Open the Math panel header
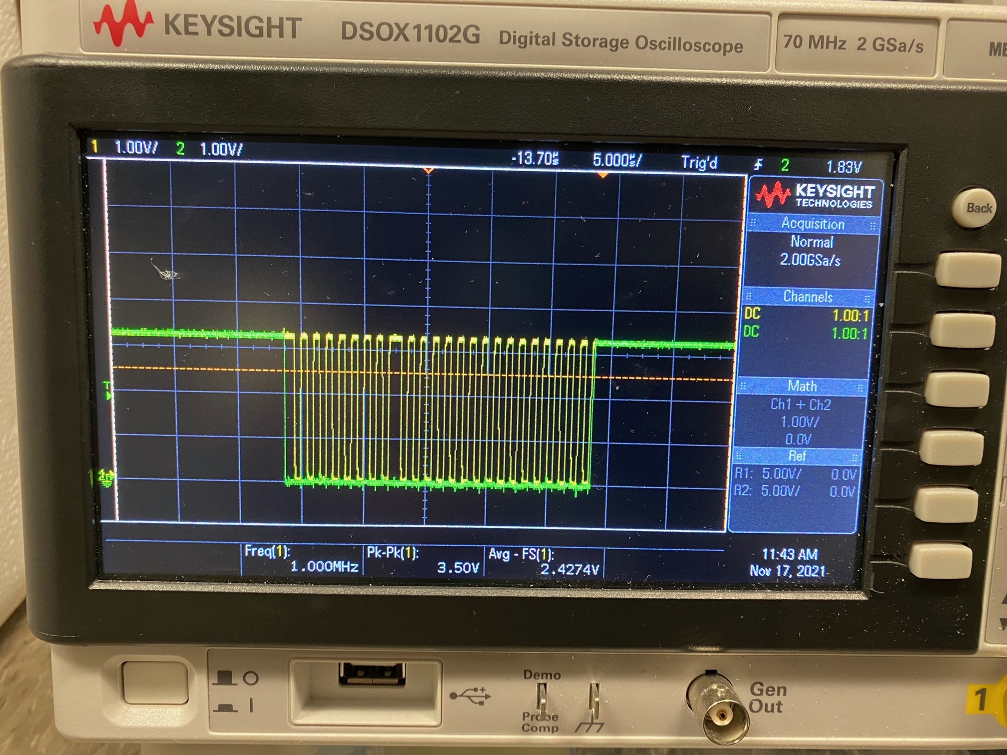Viewport: 1007px width, 755px height. pos(802,386)
